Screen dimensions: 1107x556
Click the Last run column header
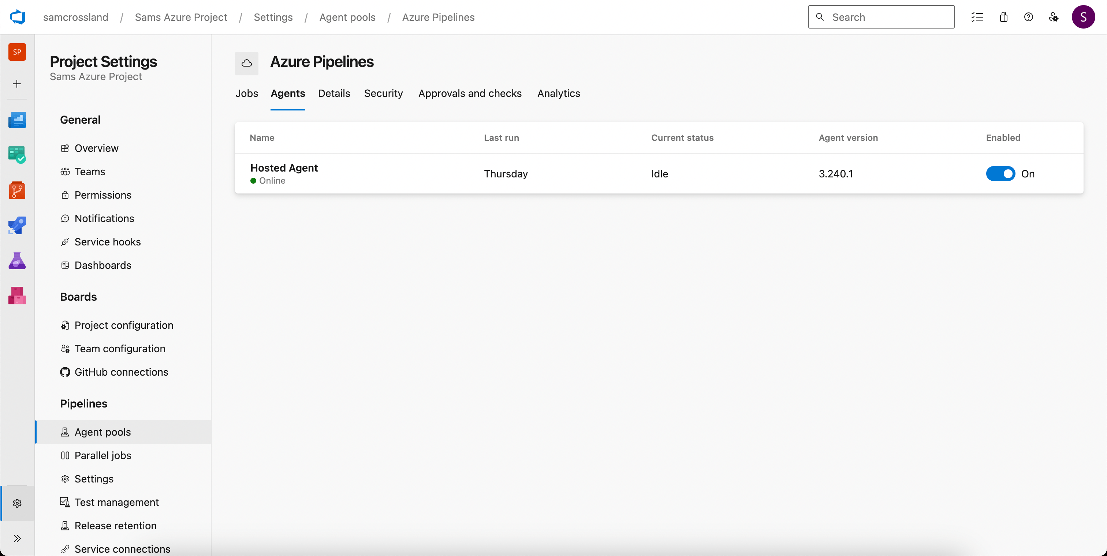(501, 138)
